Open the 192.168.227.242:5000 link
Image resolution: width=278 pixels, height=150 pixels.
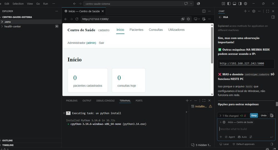coord(242,64)
